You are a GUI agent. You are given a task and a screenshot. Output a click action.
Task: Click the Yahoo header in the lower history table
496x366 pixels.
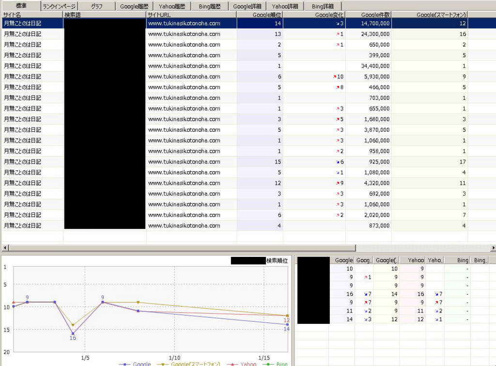[x=413, y=260]
